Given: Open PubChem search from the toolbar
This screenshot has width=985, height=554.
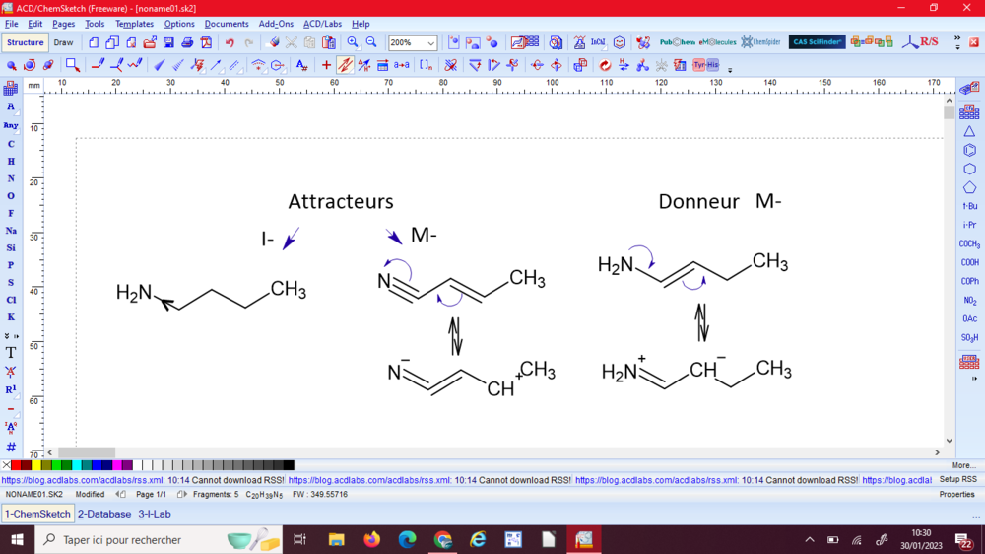Looking at the screenshot, I should [677, 42].
